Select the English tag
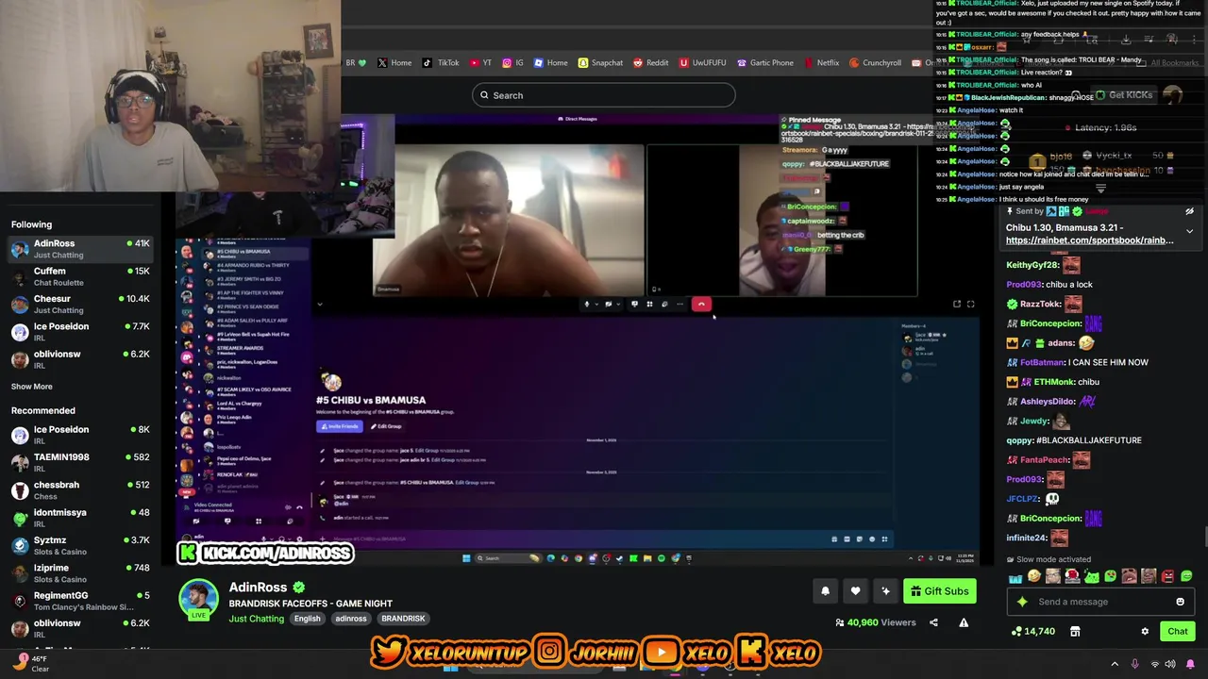 coord(307,619)
